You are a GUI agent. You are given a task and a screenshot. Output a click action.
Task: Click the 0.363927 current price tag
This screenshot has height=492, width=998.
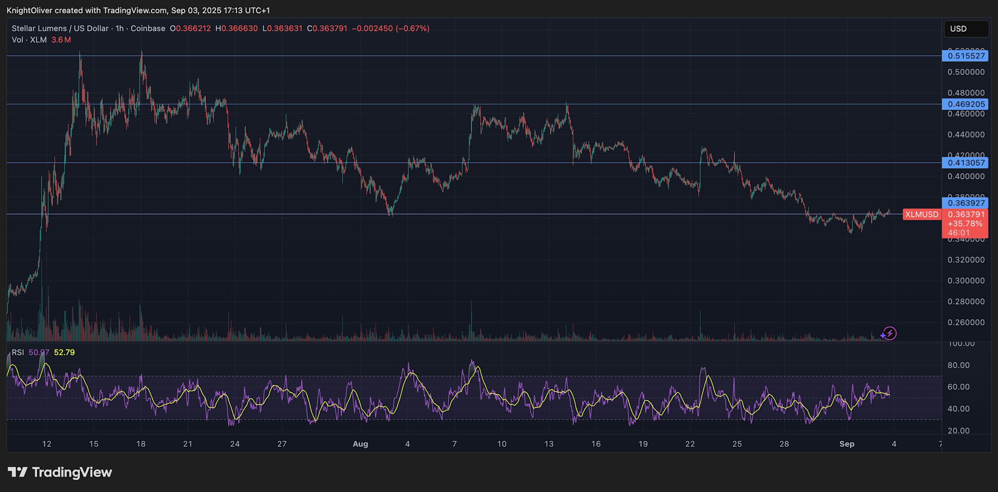click(966, 203)
